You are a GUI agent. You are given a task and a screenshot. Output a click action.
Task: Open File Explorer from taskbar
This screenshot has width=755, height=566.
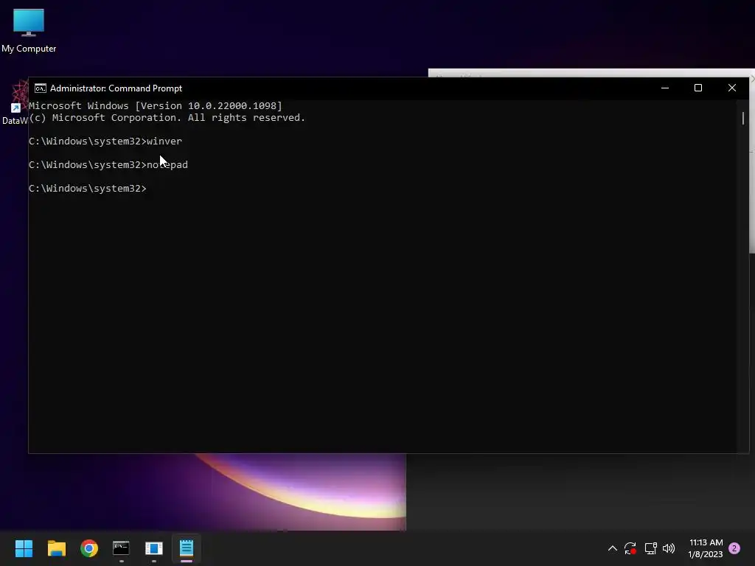coord(56,548)
